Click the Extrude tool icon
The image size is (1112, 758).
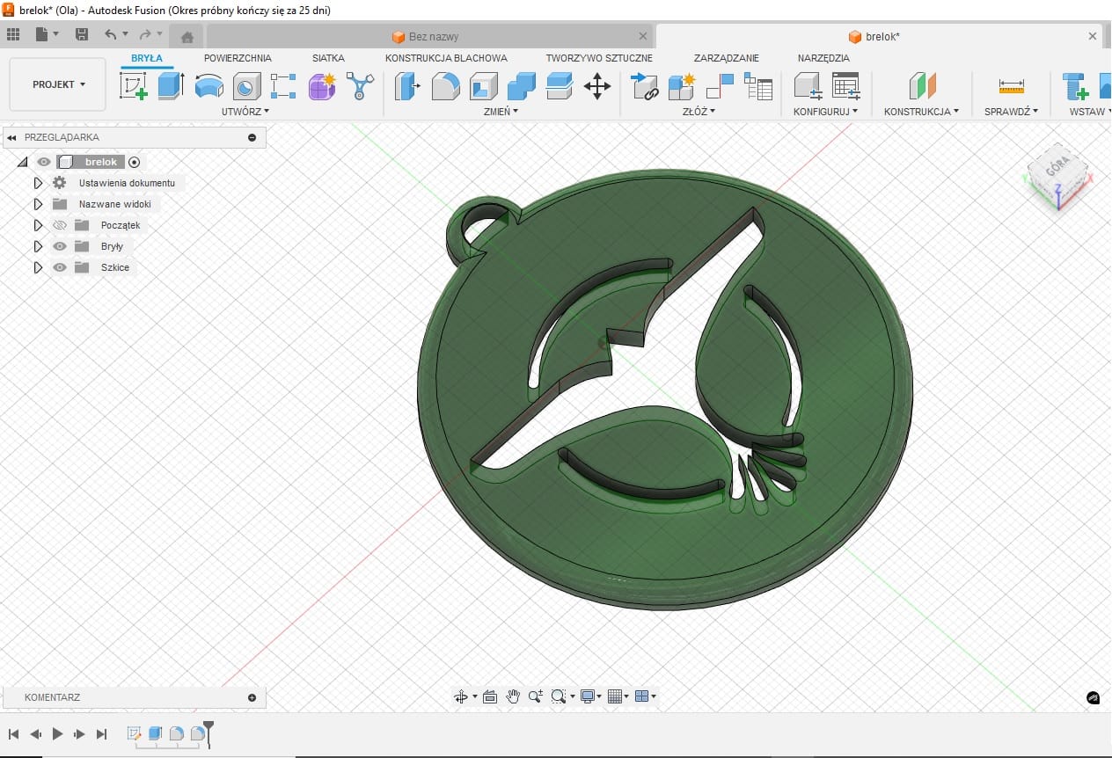(x=170, y=86)
